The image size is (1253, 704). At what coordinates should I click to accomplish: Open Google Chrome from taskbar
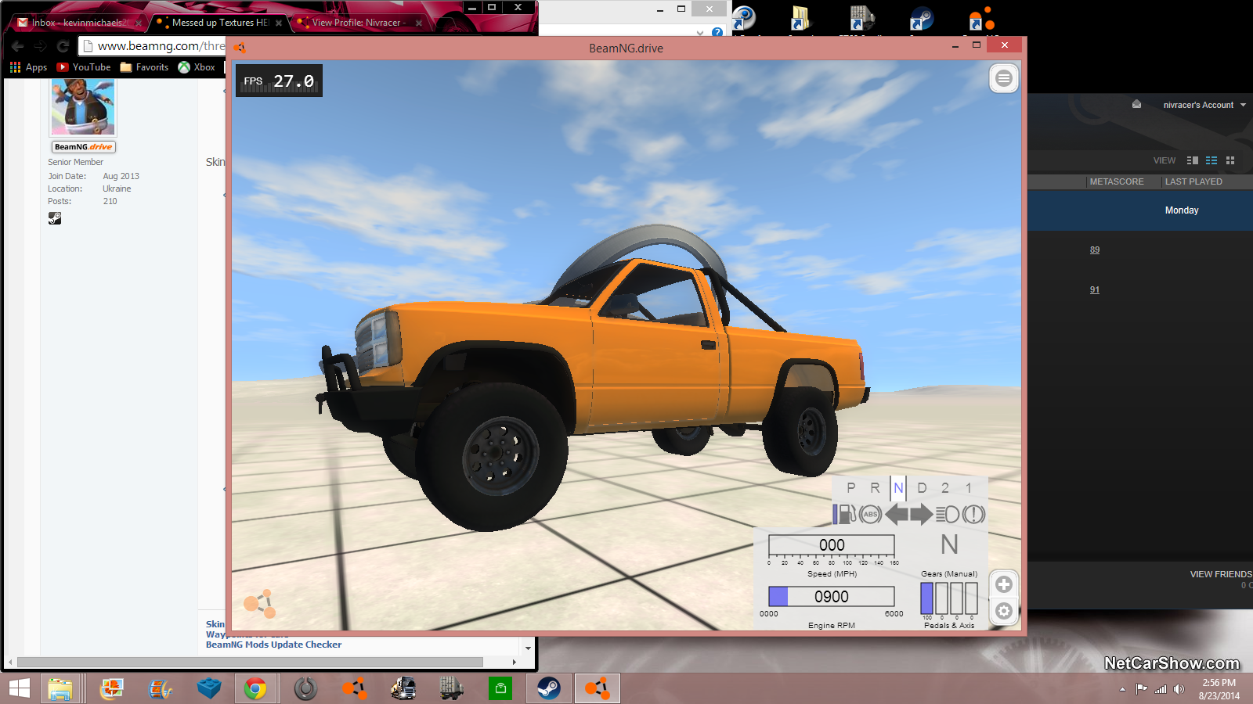click(255, 688)
